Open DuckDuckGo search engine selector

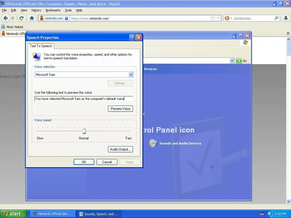click(x=228, y=18)
